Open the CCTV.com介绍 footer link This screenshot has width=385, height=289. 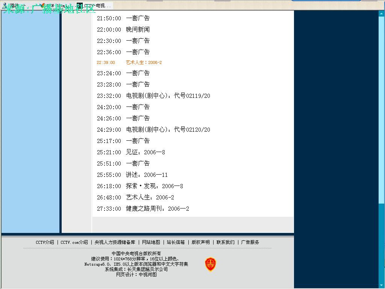[x=74, y=242]
